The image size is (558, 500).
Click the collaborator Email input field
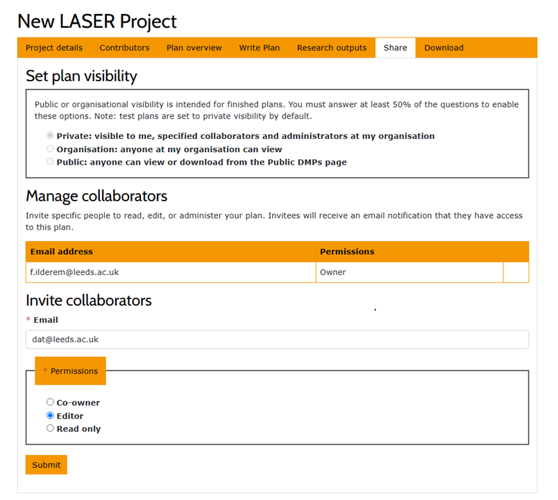pos(277,340)
